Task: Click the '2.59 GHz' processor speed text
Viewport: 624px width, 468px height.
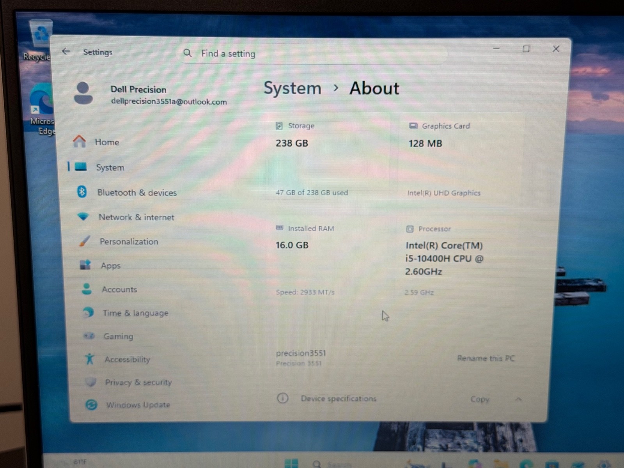Action: coord(419,292)
